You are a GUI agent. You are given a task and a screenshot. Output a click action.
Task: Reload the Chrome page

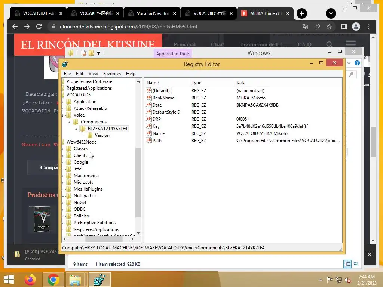pos(39,27)
